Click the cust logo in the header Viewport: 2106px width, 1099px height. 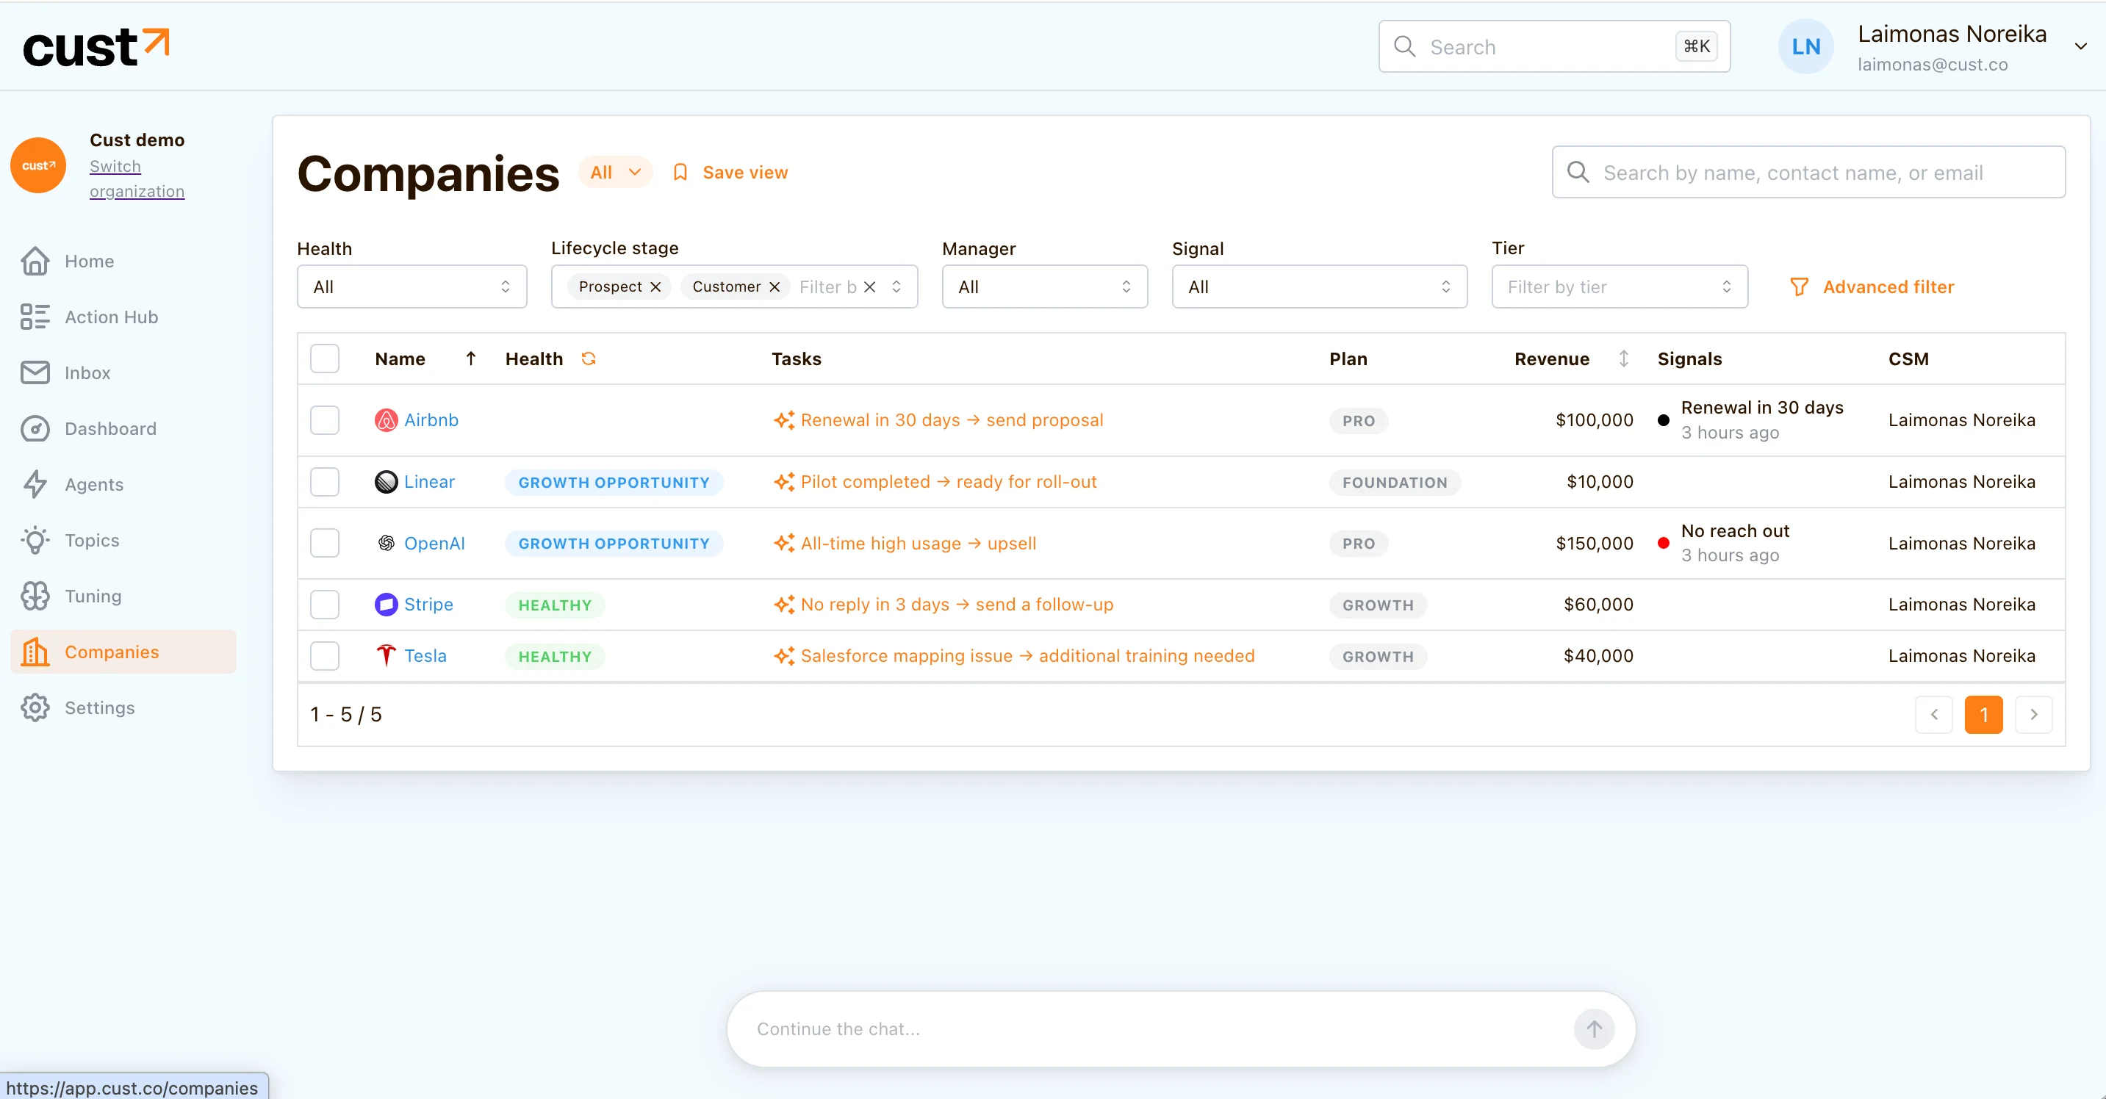tap(96, 48)
